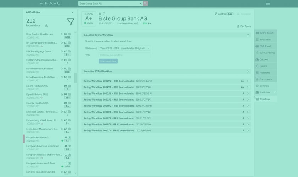Open the Statement year dropdown

pyautogui.click(x=125, y=48)
